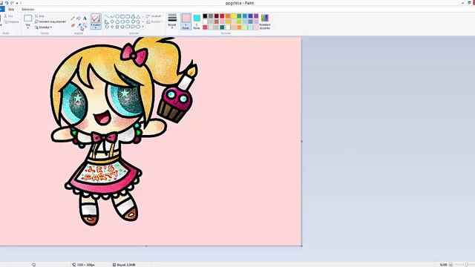Choose the isosceles triangle shape
The image size is (475, 267).
coord(138,16)
